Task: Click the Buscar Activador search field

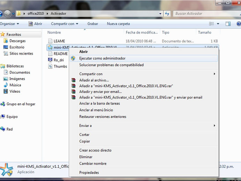Action: (207, 14)
